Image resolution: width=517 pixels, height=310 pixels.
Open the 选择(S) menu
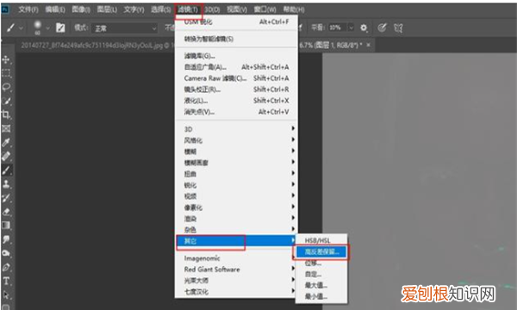coord(161,9)
